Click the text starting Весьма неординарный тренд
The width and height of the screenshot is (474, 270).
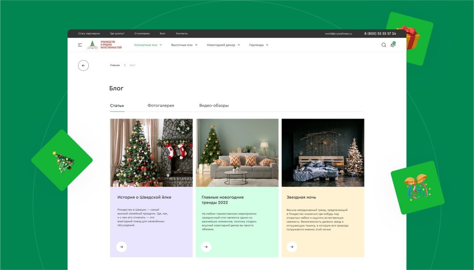point(317,219)
